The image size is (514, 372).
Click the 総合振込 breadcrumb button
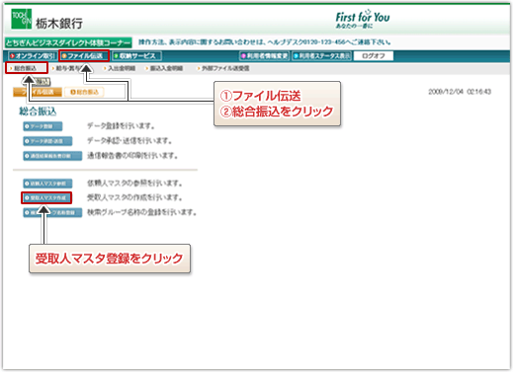84,92
